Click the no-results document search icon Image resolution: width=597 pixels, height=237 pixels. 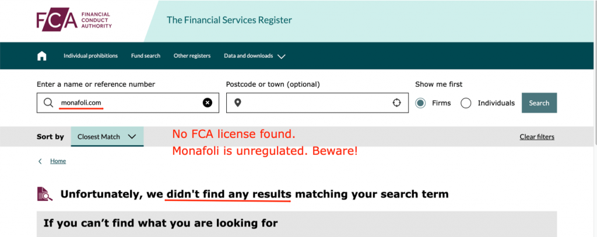coord(45,194)
